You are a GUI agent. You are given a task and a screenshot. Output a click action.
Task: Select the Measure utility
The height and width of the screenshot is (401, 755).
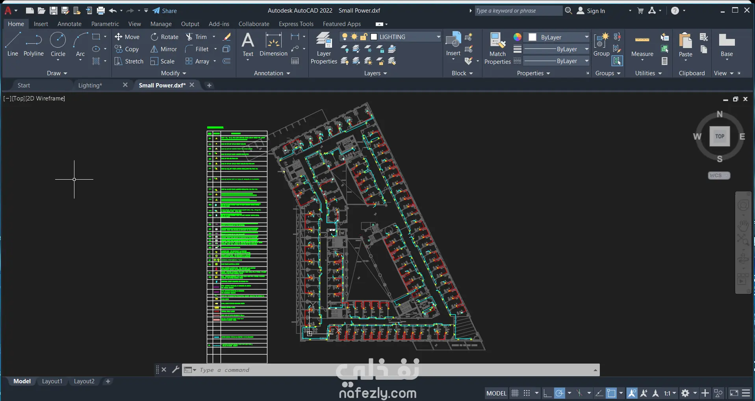pos(642,45)
